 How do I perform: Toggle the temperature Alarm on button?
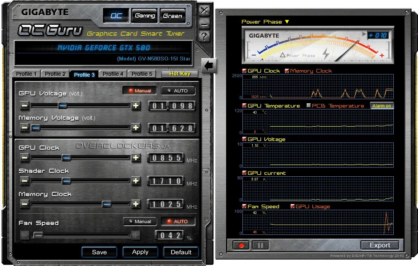382,106
